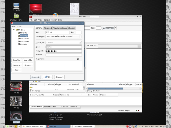
Task: Open the 259.jpg desktop thumbnail
Action: (16, 86)
